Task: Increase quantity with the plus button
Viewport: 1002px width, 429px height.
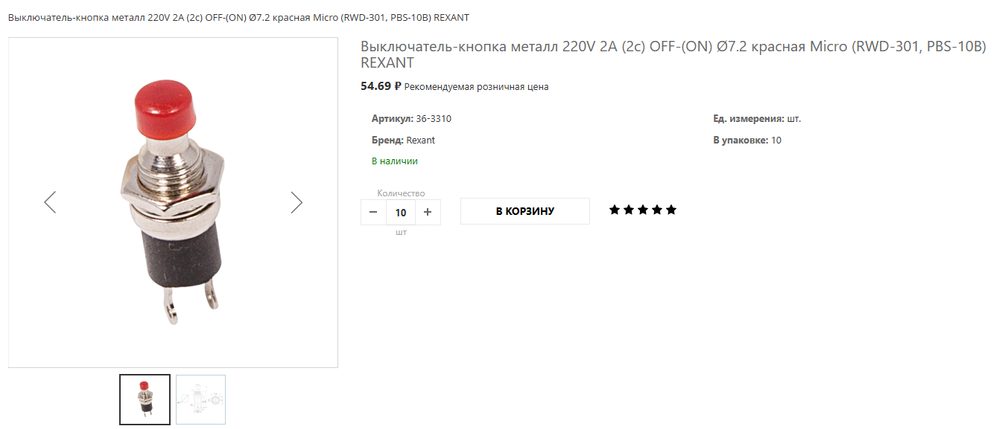Action: 428,212
